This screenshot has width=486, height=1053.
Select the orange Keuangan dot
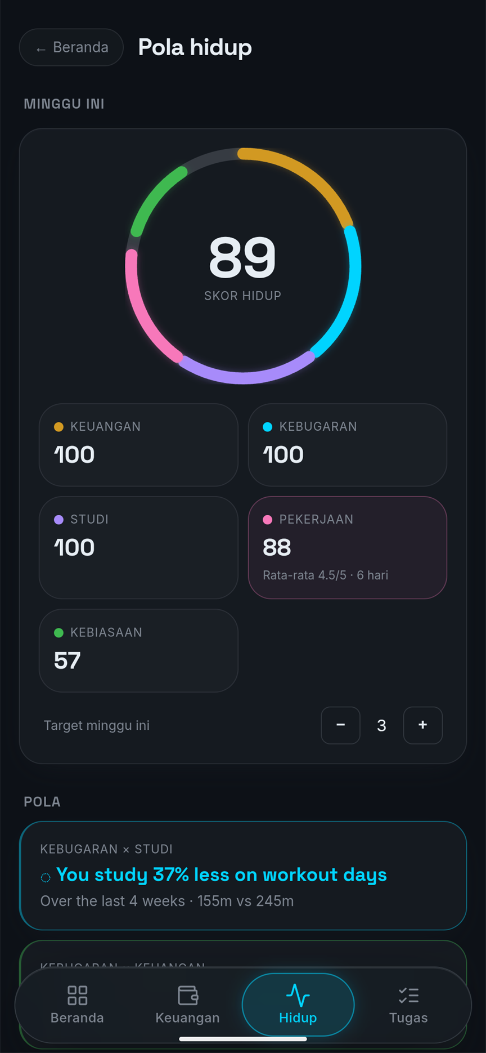coord(58,427)
